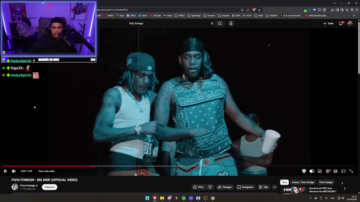
Task: Select the 'Tout' filter chip
Action: pos(284,182)
